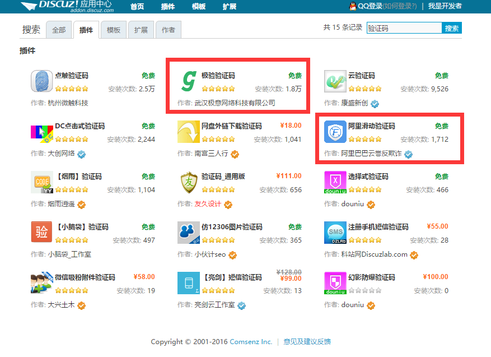The width and height of the screenshot is (491, 357).
Task: Open 模板 in the top navigation bar
Action: [199, 7]
